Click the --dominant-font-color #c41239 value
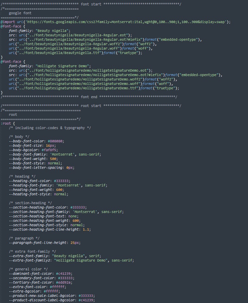248x303 pixels. [63, 274]
